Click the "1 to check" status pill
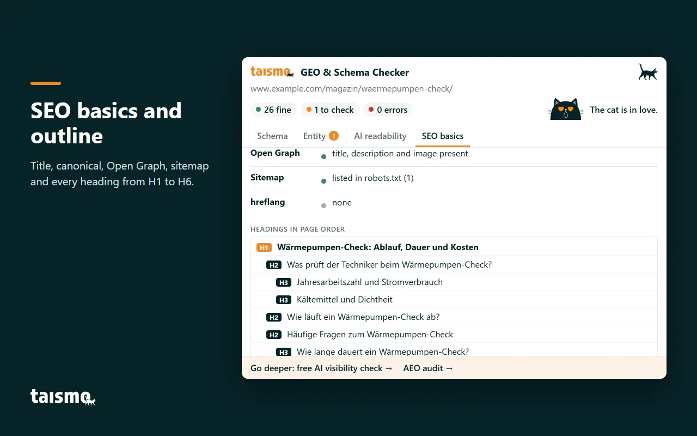Screen dimensions: 697x436 click(330, 110)
